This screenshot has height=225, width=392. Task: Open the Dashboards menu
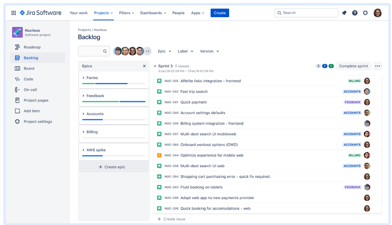153,13
